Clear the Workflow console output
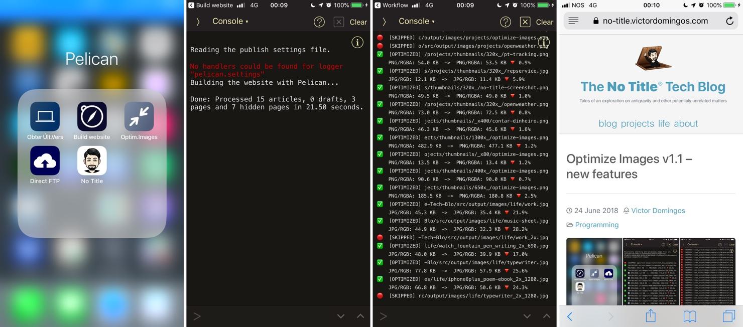Viewport: 743px width, 327px height. click(544, 22)
